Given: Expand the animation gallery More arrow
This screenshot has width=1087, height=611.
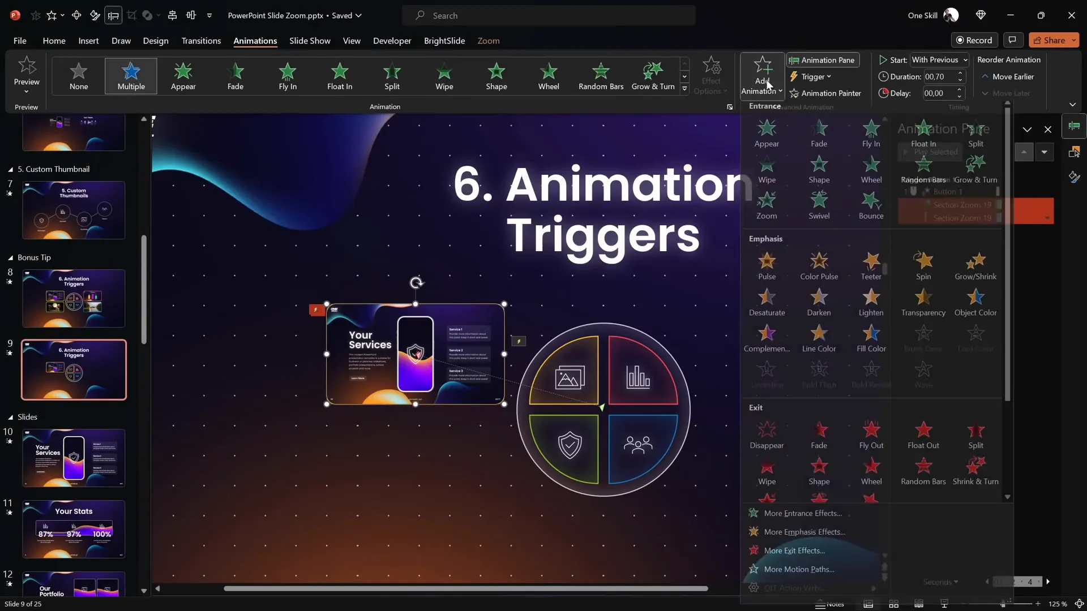Looking at the screenshot, I should (x=684, y=88).
